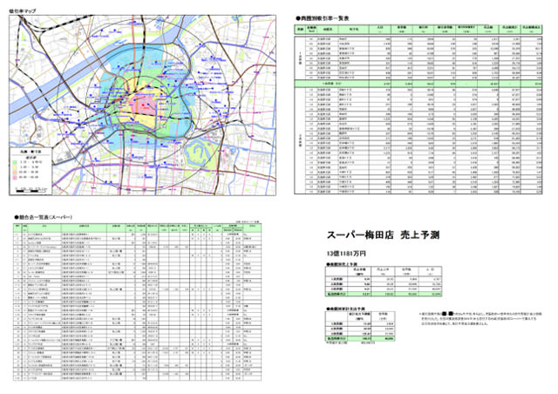558x394 pixels.
Task: Click the 吸引率マップ map title
Action: pos(22,11)
